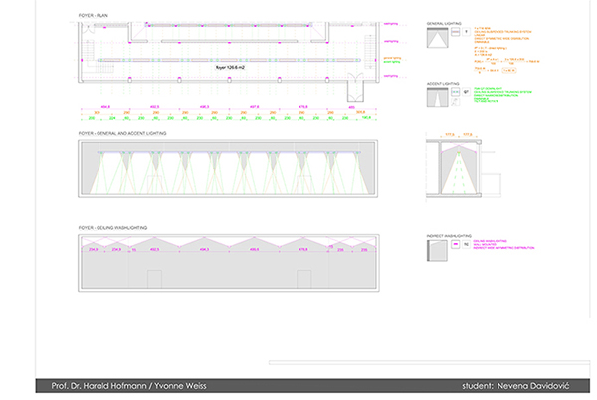Click the Prof. Dr. Harald Hofmann credit
Viewport: 597px width, 400px height.
(129, 386)
